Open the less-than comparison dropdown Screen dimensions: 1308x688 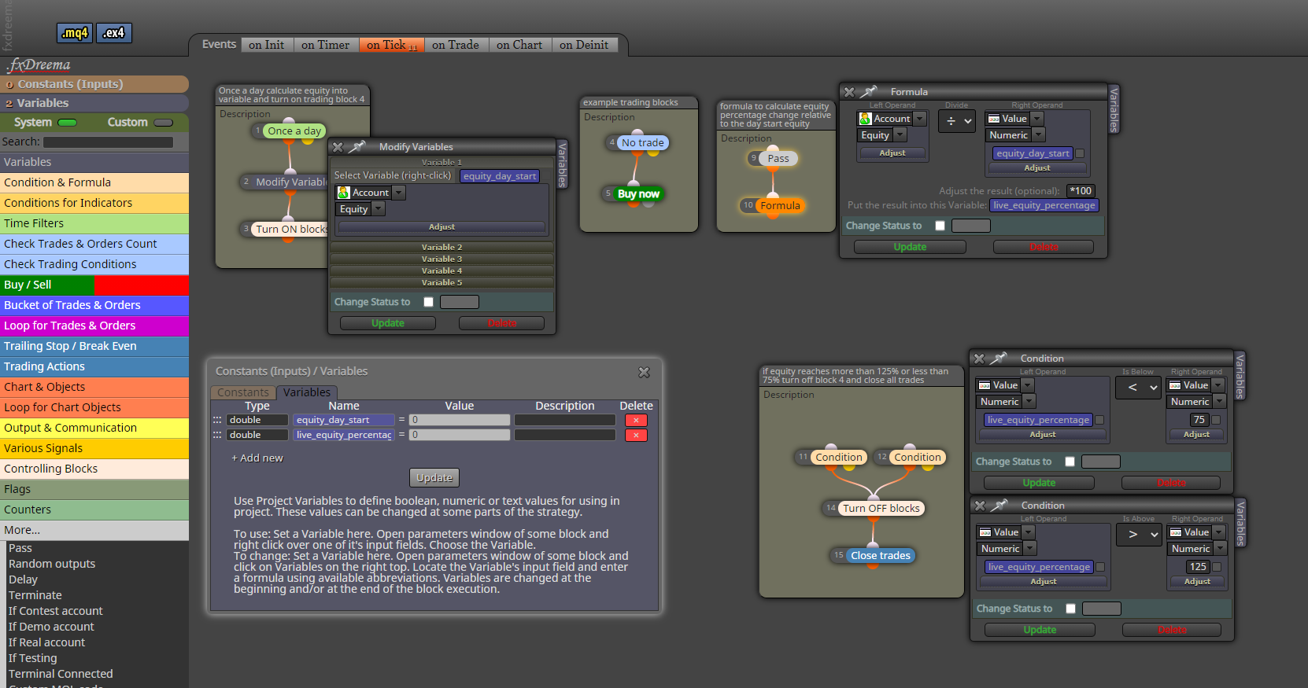(x=1139, y=387)
